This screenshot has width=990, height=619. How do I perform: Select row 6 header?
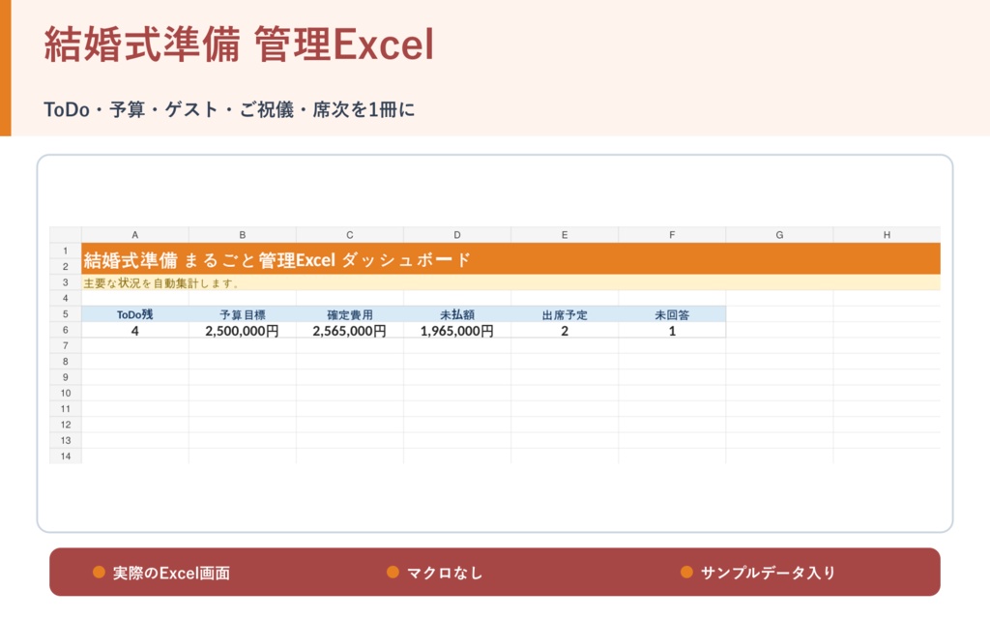pos(66,330)
